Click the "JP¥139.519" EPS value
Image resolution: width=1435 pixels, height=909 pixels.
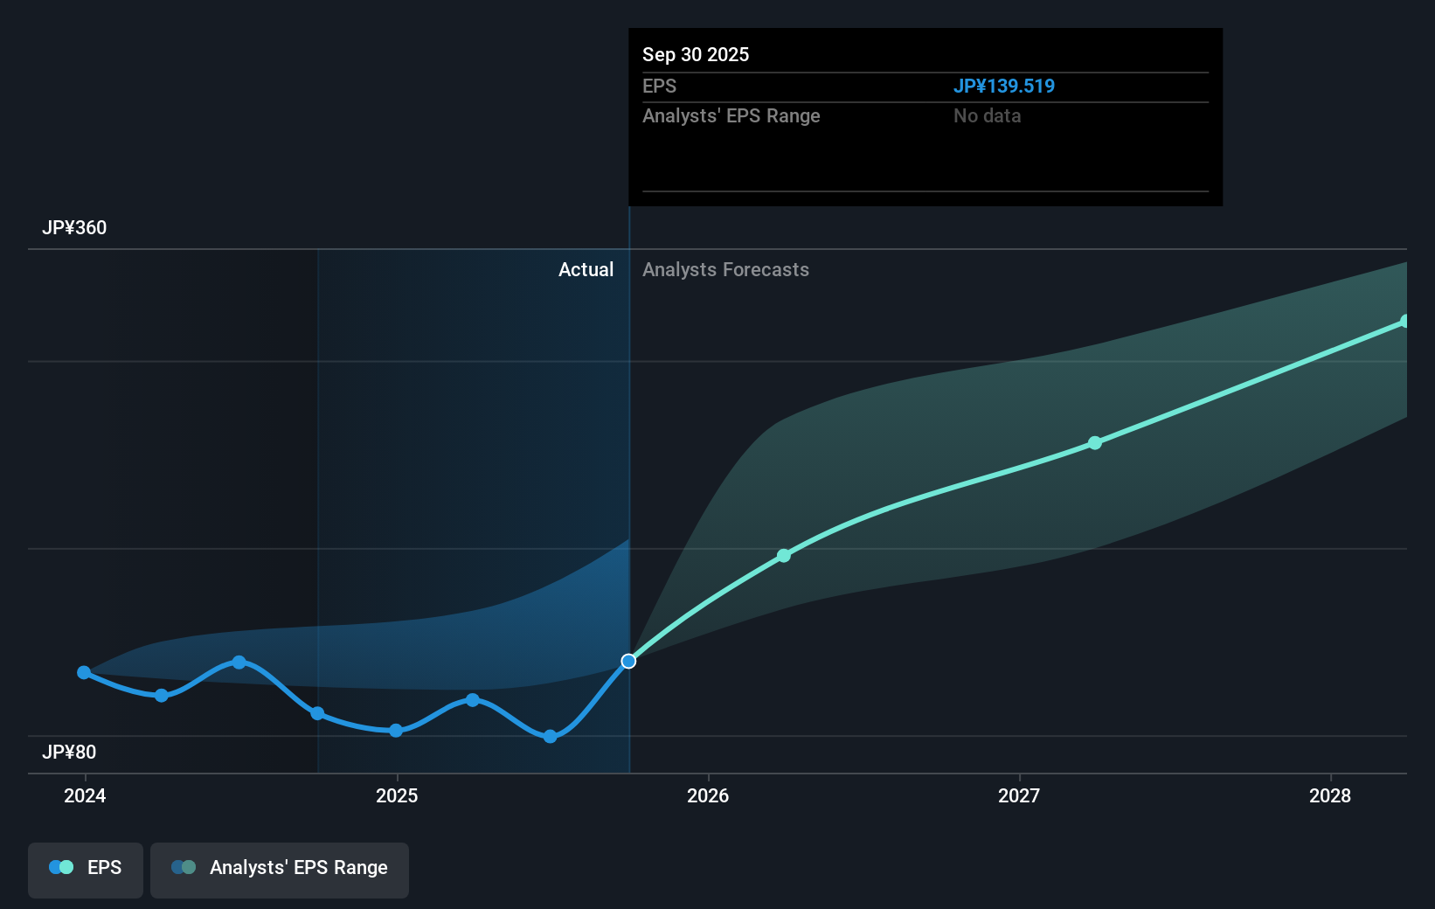[x=1004, y=87]
